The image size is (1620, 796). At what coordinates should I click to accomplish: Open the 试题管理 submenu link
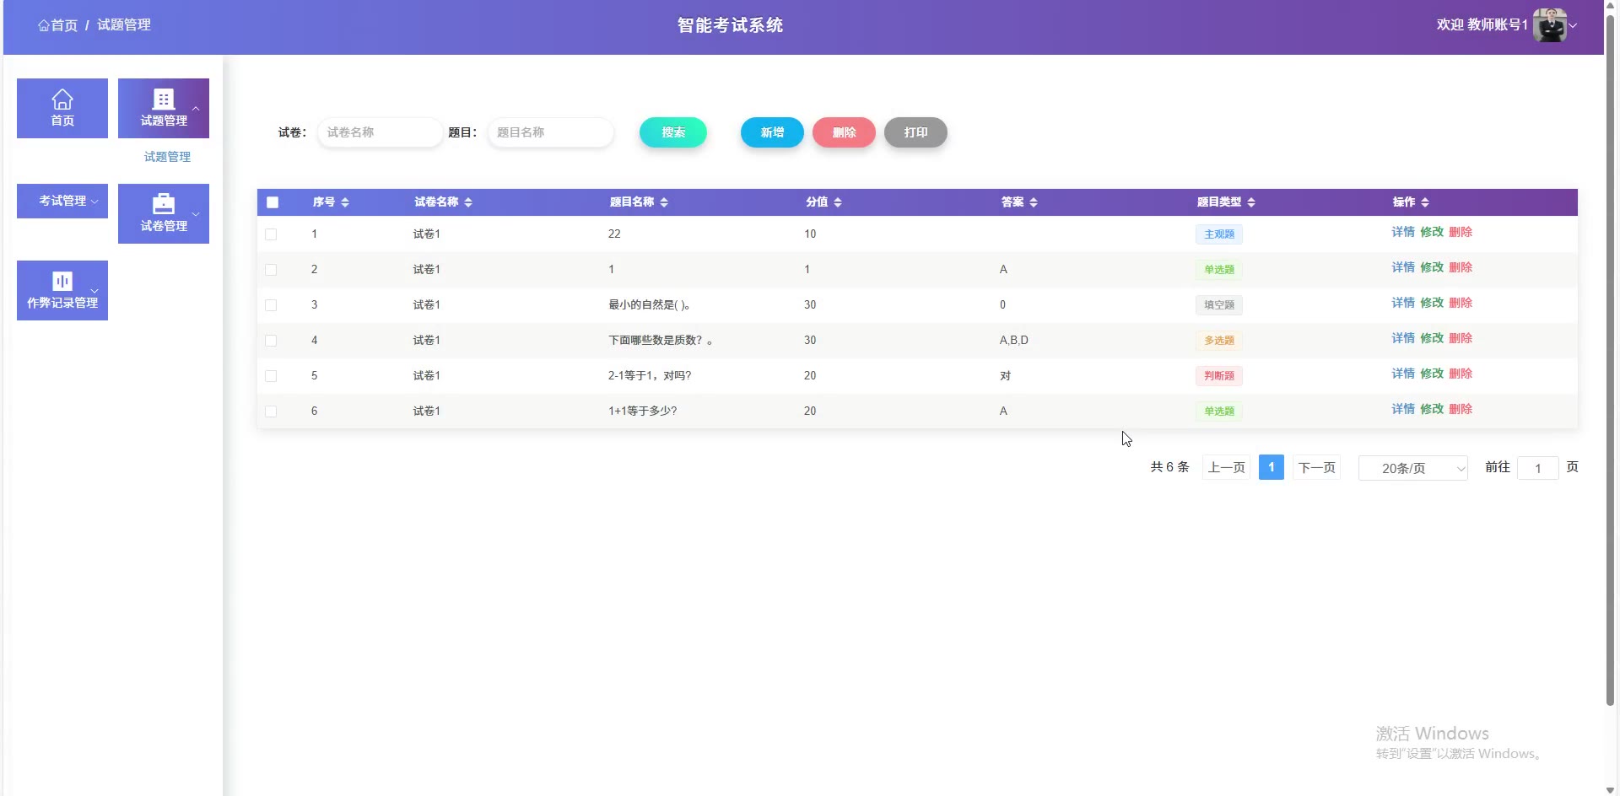(167, 157)
